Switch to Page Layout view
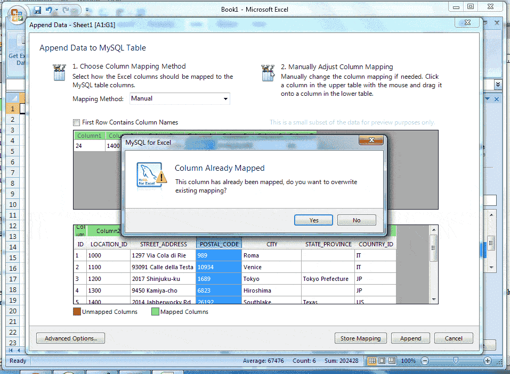The height and width of the screenshot is (374, 510). 382,361
